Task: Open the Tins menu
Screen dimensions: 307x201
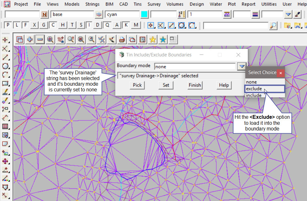Action: click(137, 4)
